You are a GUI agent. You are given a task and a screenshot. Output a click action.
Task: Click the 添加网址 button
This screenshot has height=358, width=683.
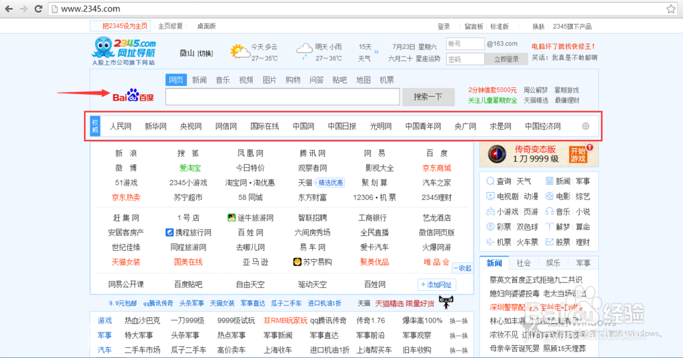point(436,285)
